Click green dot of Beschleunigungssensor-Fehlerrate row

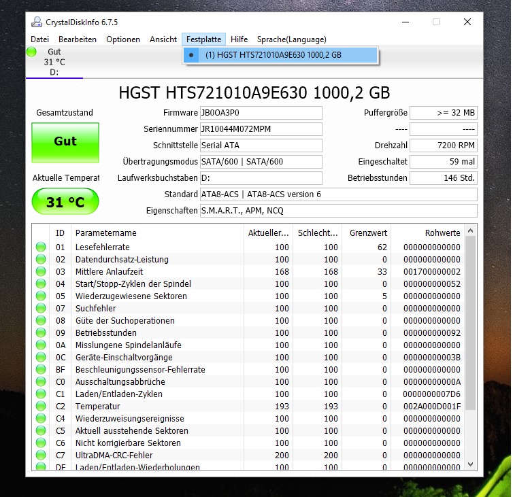point(41,369)
